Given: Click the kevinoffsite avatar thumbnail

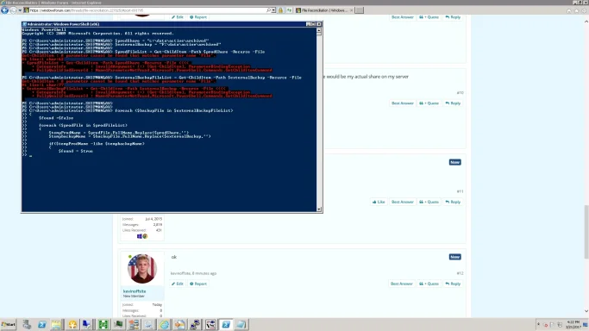Looking at the screenshot, I should point(142,269).
